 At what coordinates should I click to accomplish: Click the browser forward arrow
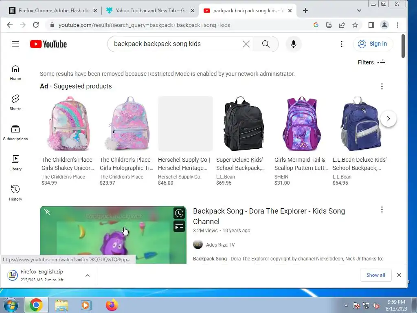click(x=23, y=25)
